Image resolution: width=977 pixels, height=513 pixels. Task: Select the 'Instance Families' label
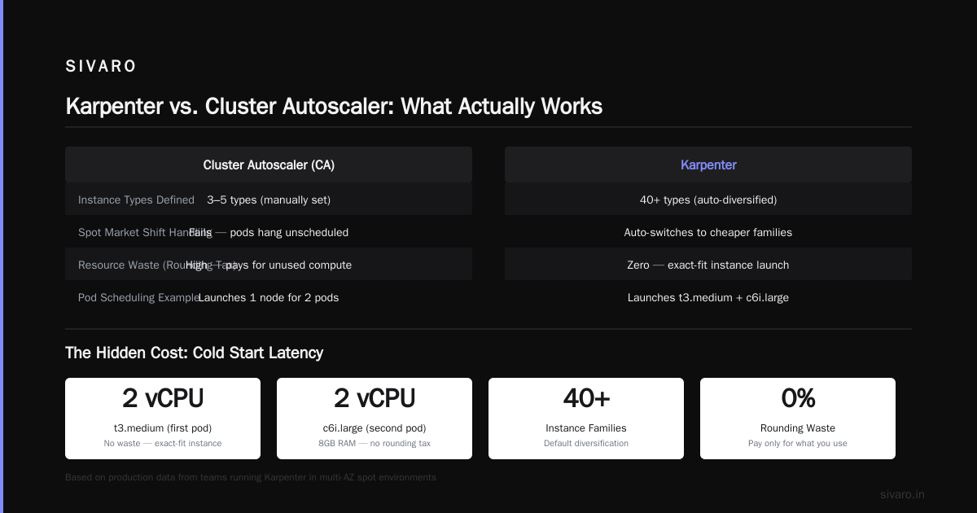tap(586, 427)
